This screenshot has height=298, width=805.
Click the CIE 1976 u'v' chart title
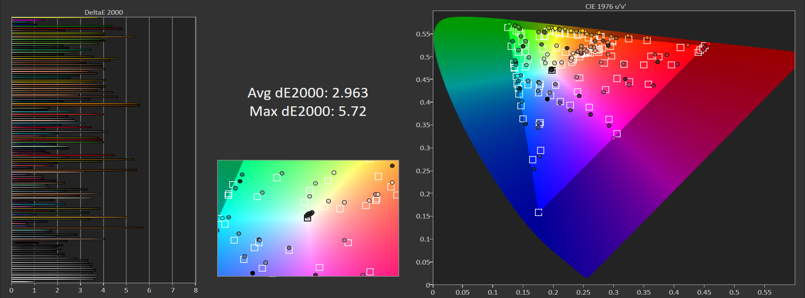[x=605, y=6]
